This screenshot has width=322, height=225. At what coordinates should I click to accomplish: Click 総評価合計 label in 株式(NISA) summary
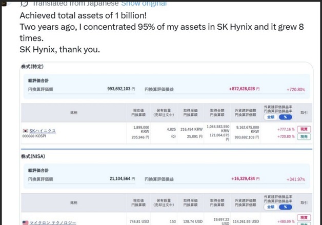[x=38, y=170]
